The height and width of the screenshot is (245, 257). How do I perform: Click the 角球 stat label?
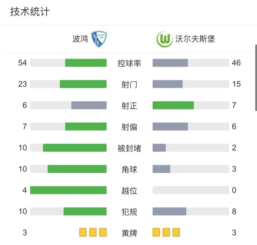[129, 169]
